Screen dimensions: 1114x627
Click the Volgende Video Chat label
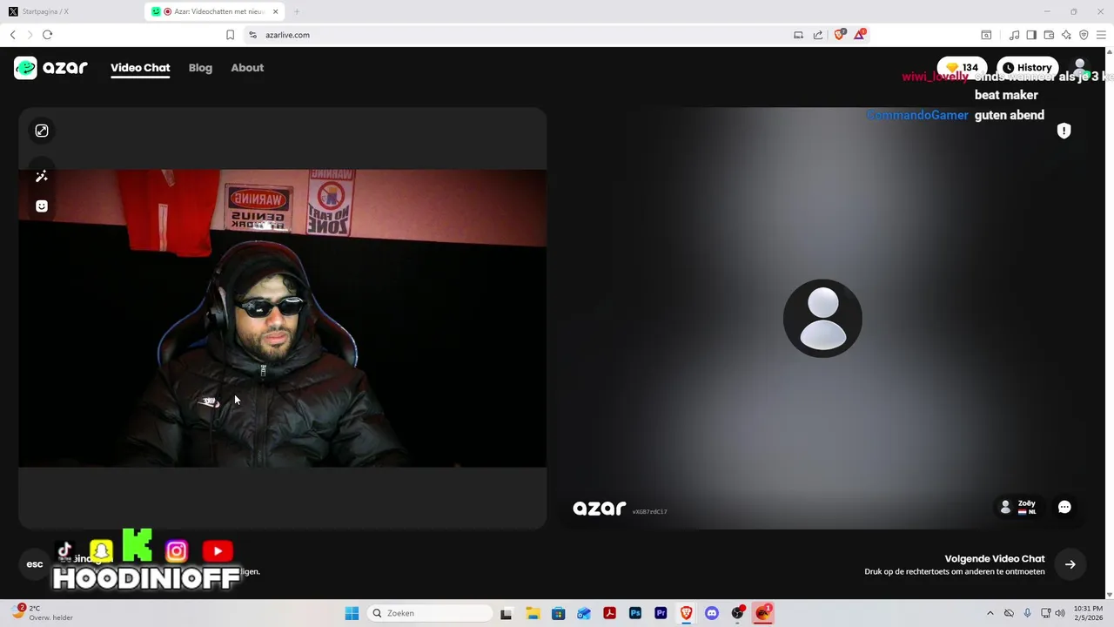click(x=995, y=559)
